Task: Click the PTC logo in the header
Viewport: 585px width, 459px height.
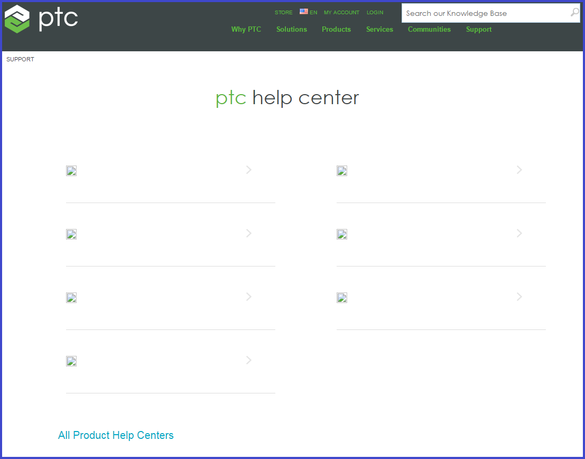Action: tap(41, 19)
